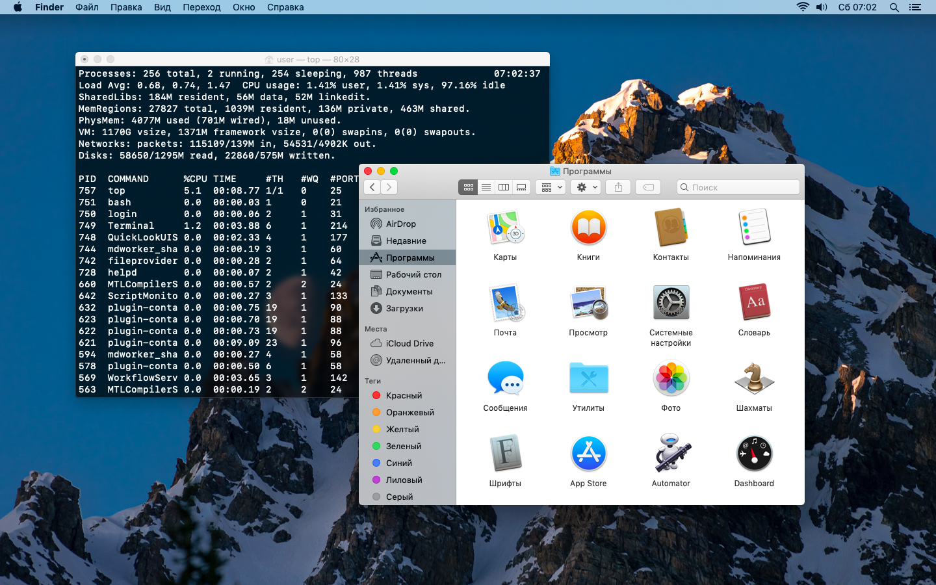Open the Утилиты folder
The height and width of the screenshot is (585, 936).
(x=588, y=379)
